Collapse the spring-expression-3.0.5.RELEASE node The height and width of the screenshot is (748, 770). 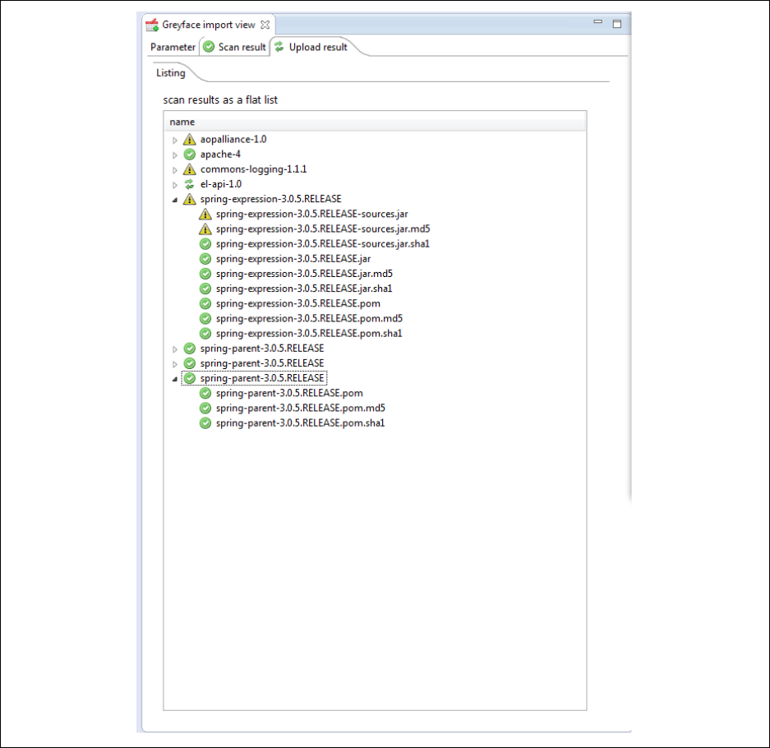[175, 199]
